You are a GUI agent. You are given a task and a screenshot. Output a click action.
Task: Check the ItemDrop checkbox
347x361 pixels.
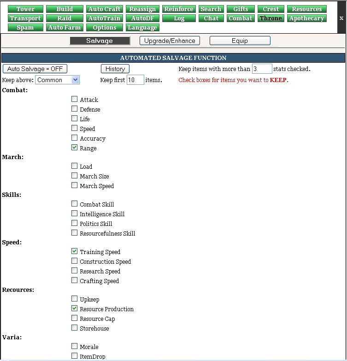74,355
